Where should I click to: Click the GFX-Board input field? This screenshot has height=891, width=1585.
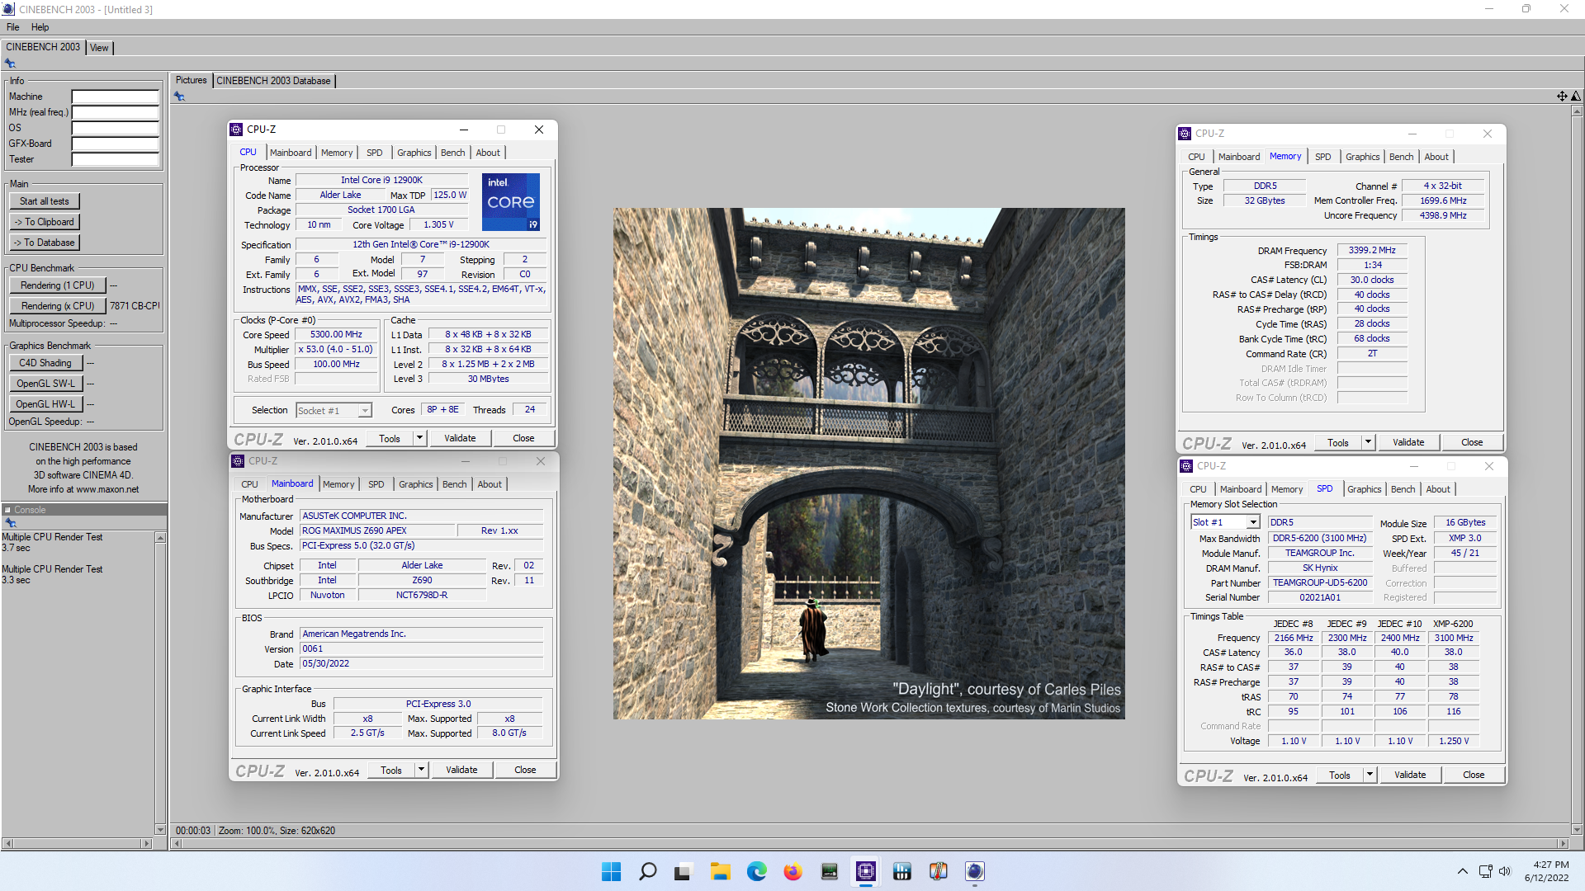pyautogui.click(x=115, y=144)
